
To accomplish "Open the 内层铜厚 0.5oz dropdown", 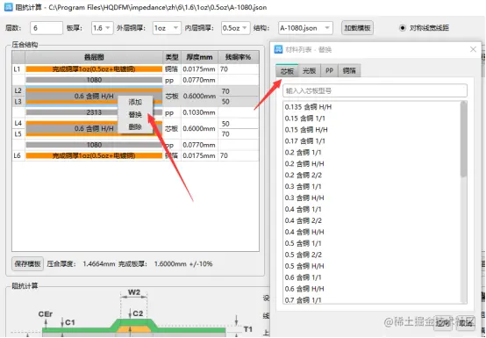I will pos(236,28).
